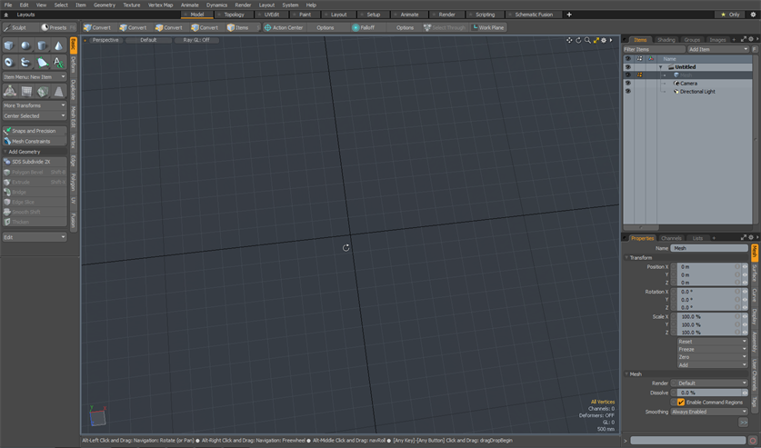Adjust the Dissolve percentage slider
This screenshot has width=761, height=448.
point(709,393)
